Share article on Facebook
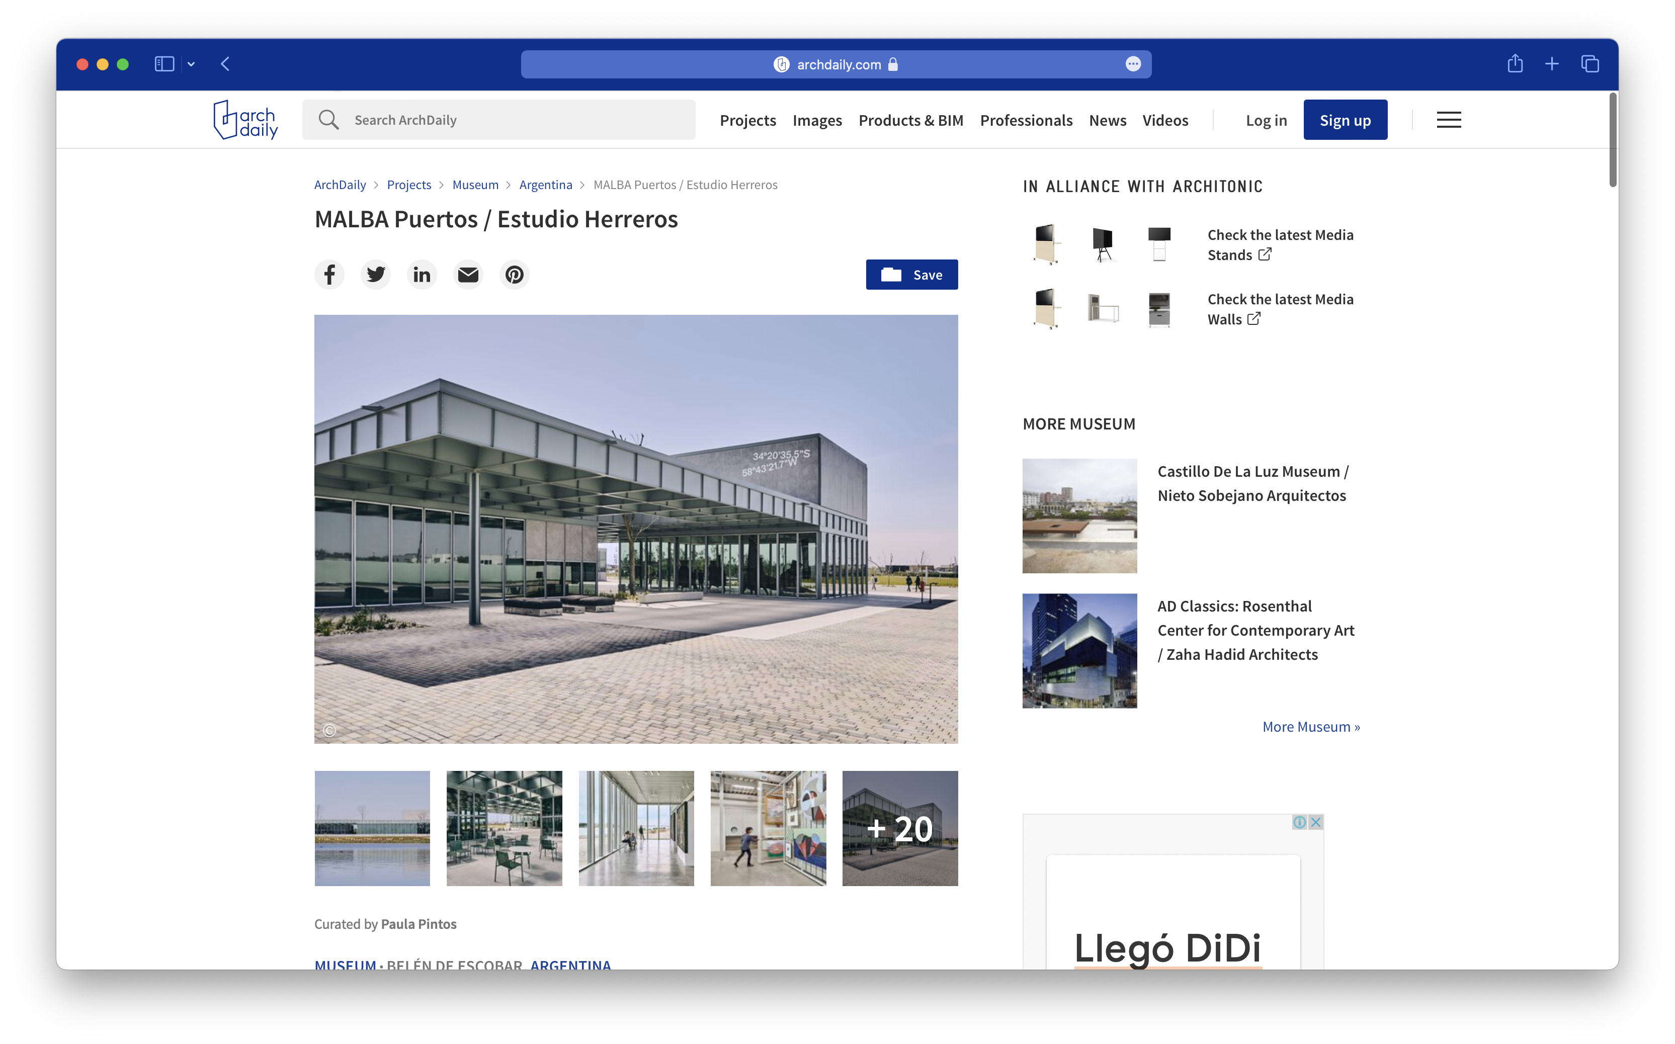Image resolution: width=1675 pixels, height=1044 pixels. click(x=329, y=275)
